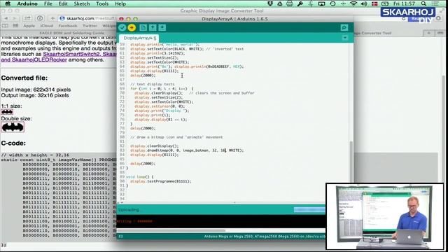The image size is (448, 252).
Task: Click the Arduino console horizontal scrollbar
Action: coord(171,230)
